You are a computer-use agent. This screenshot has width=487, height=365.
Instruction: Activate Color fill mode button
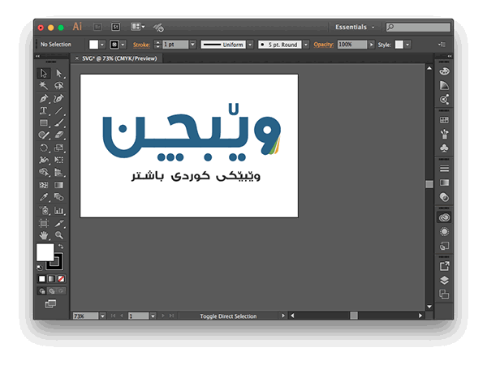pos(41,279)
